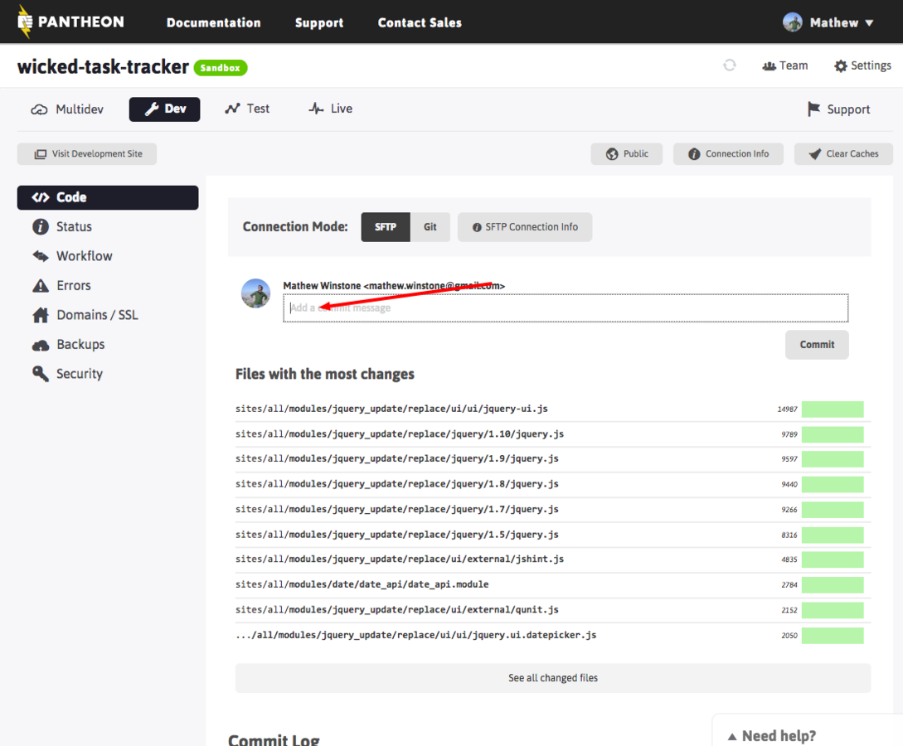Switch to the Test environment tab
Image resolution: width=903 pixels, height=746 pixels.
[x=247, y=109]
